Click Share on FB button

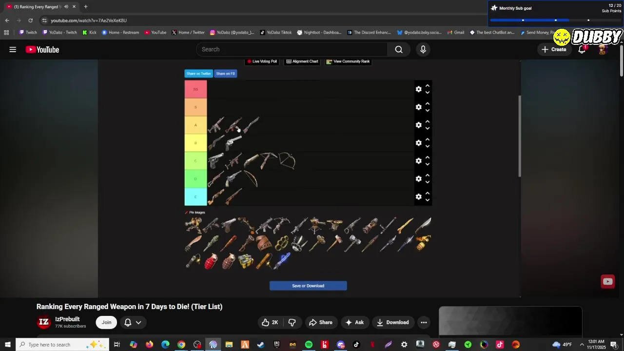point(225,74)
